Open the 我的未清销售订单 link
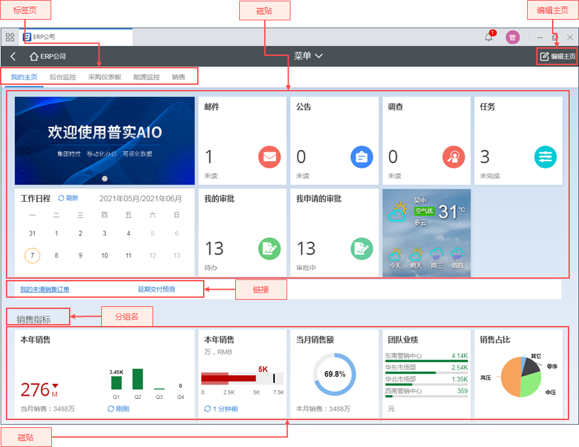Screen dimensions: 579x447 coord(45,289)
